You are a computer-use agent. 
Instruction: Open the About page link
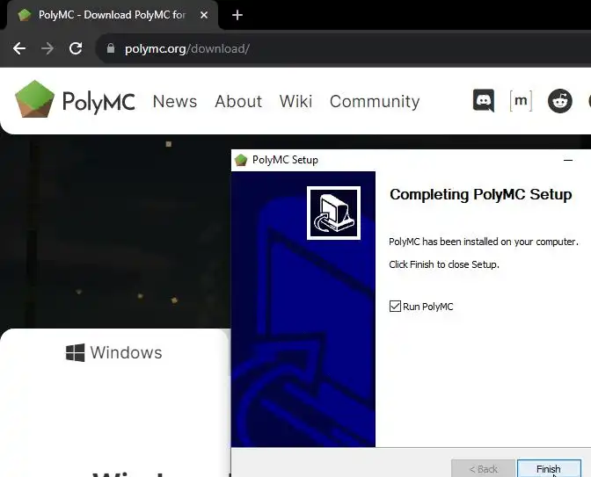[x=238, y=101]
